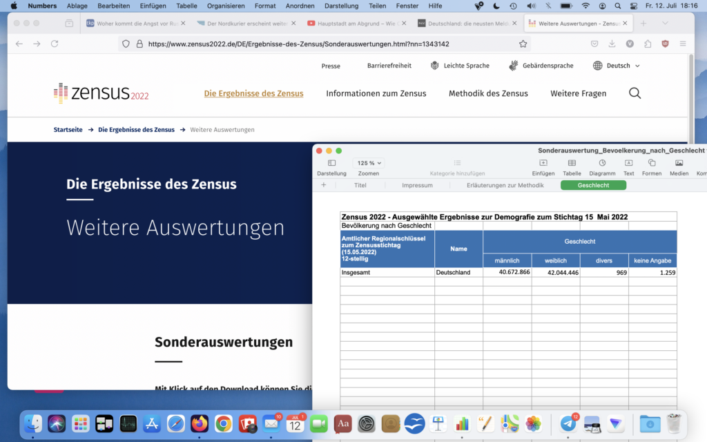The width and height of the screenshot is (707, 442).
Task: Open the website search magnifier icon
Action: click(x=635, y=93)
